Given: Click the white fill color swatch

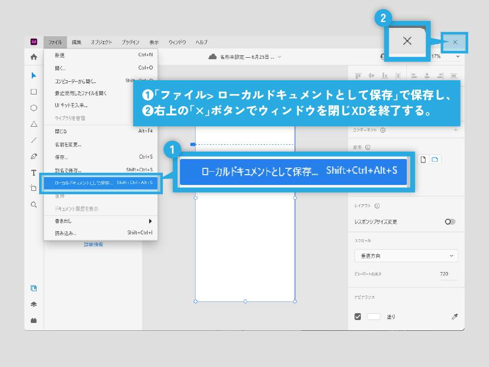Looking at the screenshot, I should tap(374, 317).
